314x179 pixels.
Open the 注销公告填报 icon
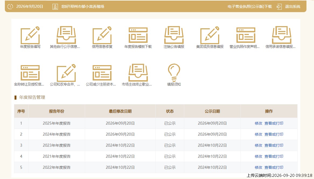pos(174,35)
